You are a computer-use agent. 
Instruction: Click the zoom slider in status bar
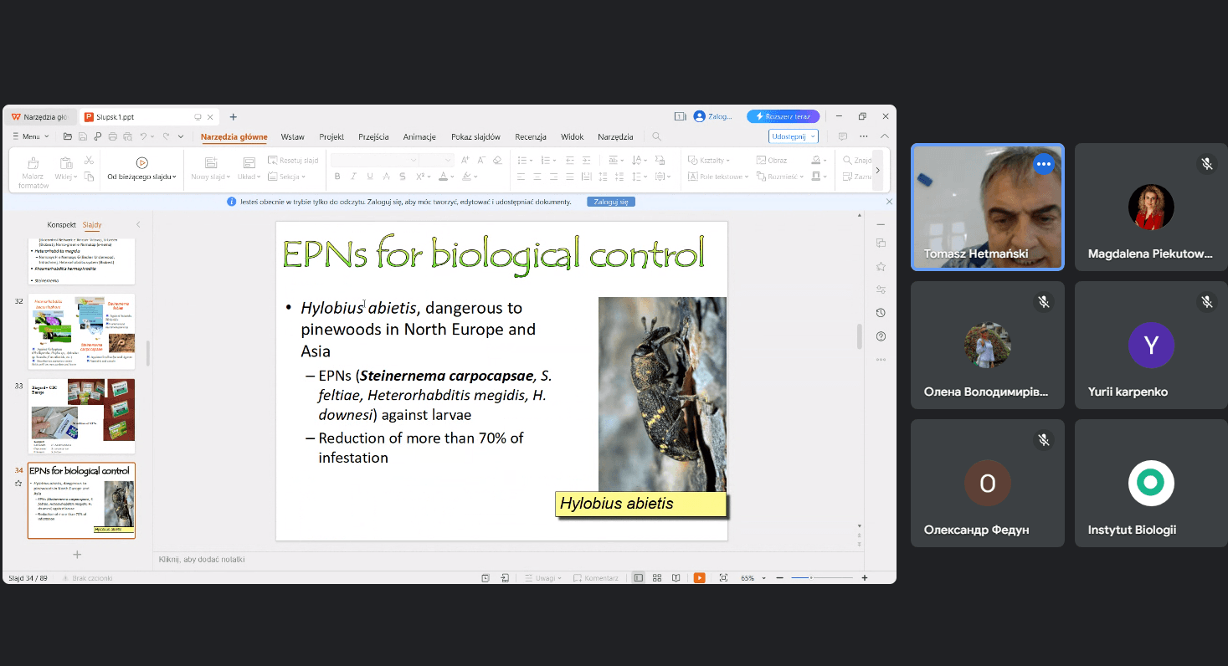pyautogui.click(x=822, y=578)
